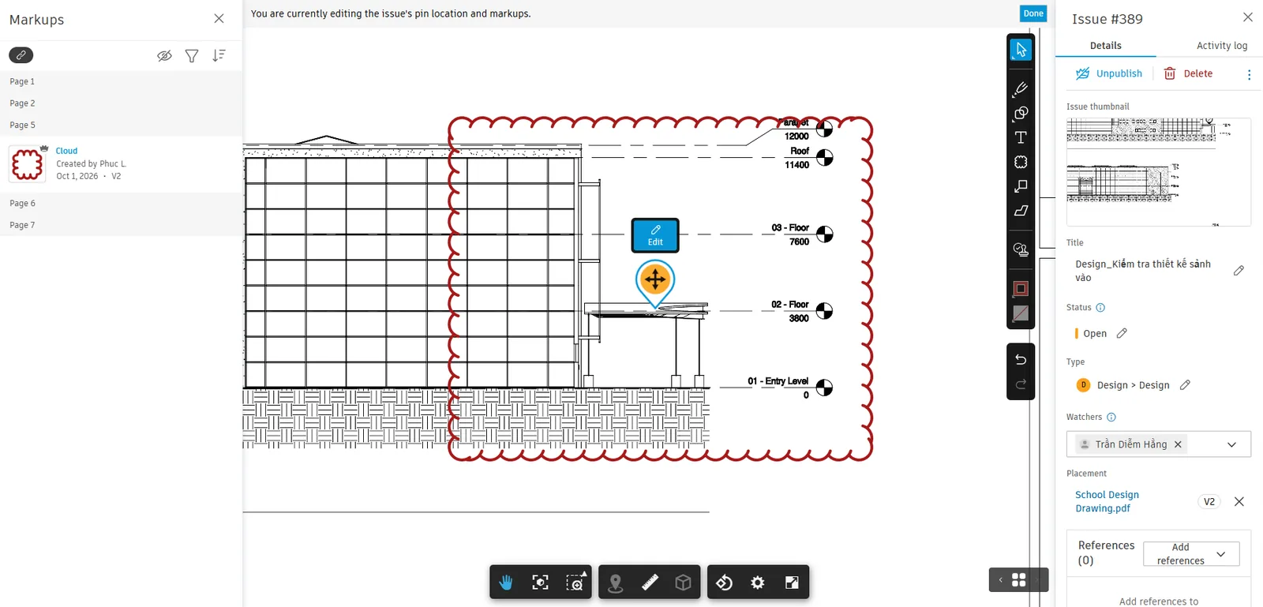Rotate the document view

(x=724, y=583)
